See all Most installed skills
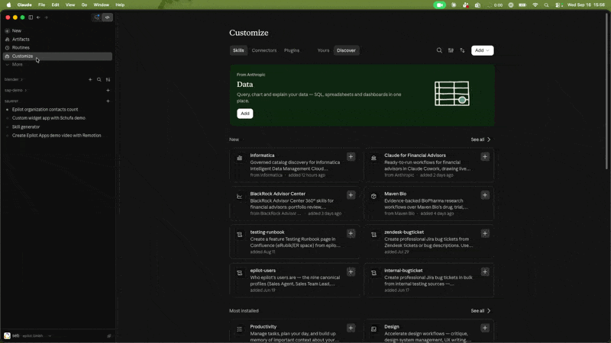 tap(480, 311)
